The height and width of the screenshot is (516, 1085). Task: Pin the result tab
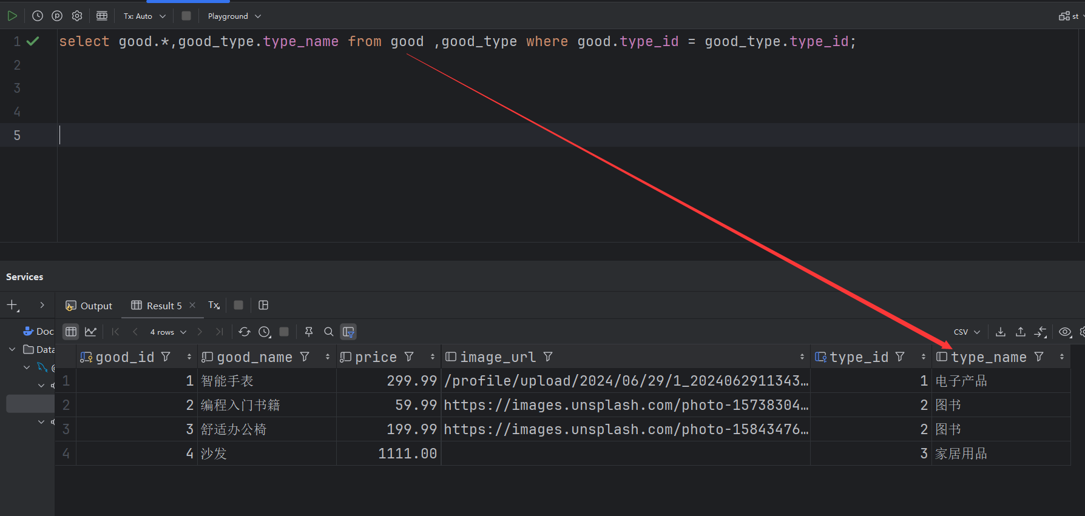309,332
